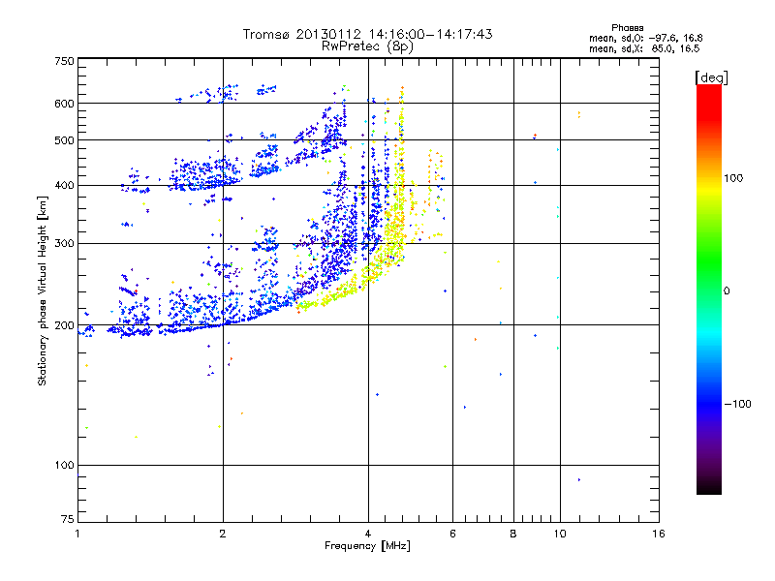The width and height of the screenshot is (775, 581).
Task: Click the '[deg]' colorbar unit label
Action: 711,77
